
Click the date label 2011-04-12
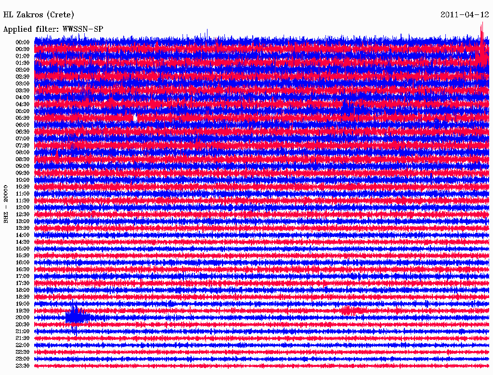coord(465,14)
